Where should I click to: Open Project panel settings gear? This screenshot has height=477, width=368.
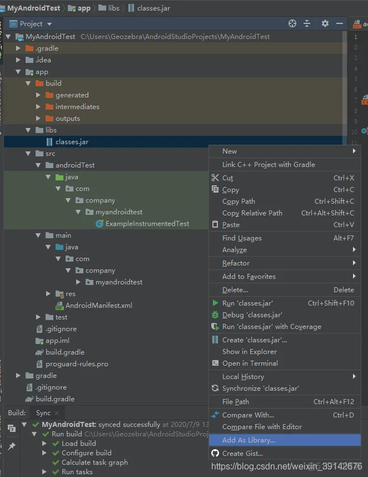325,23
